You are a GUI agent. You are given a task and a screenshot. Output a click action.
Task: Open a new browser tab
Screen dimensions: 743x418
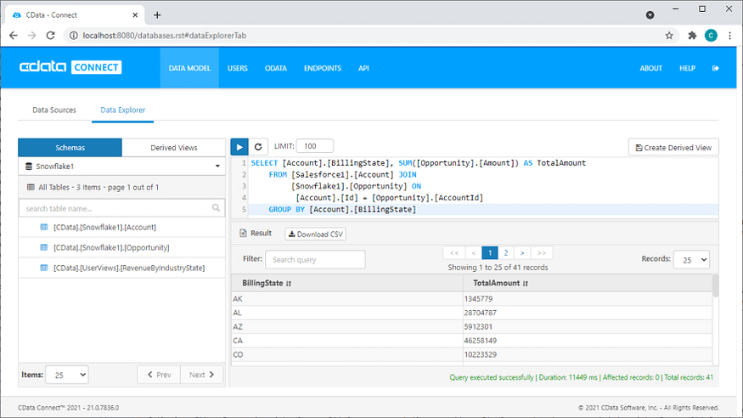click(x=157, y=15)
